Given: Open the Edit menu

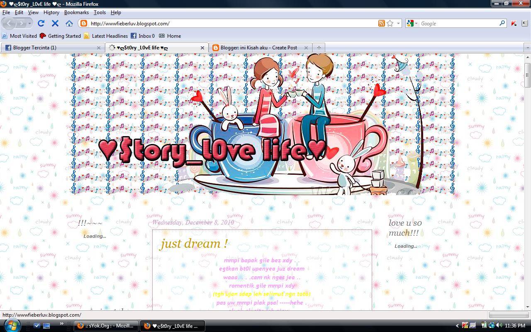Looking at the screenshot, I should 19,12.
